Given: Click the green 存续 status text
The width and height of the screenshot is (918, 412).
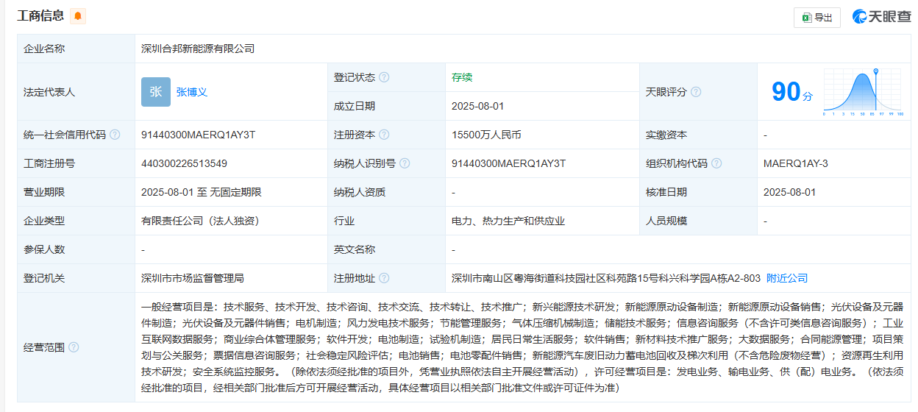Looking at the screenshot, I should click(x=462, y=77).
